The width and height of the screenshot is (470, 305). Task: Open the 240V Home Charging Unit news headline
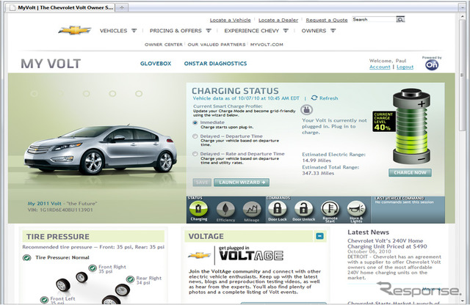(x=387, y=243)
